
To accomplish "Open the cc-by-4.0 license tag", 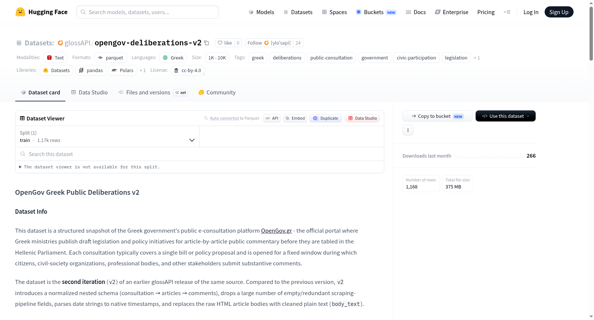I will click(x=188, y=70).
